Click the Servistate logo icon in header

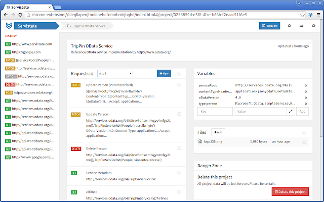pos(9,26)
